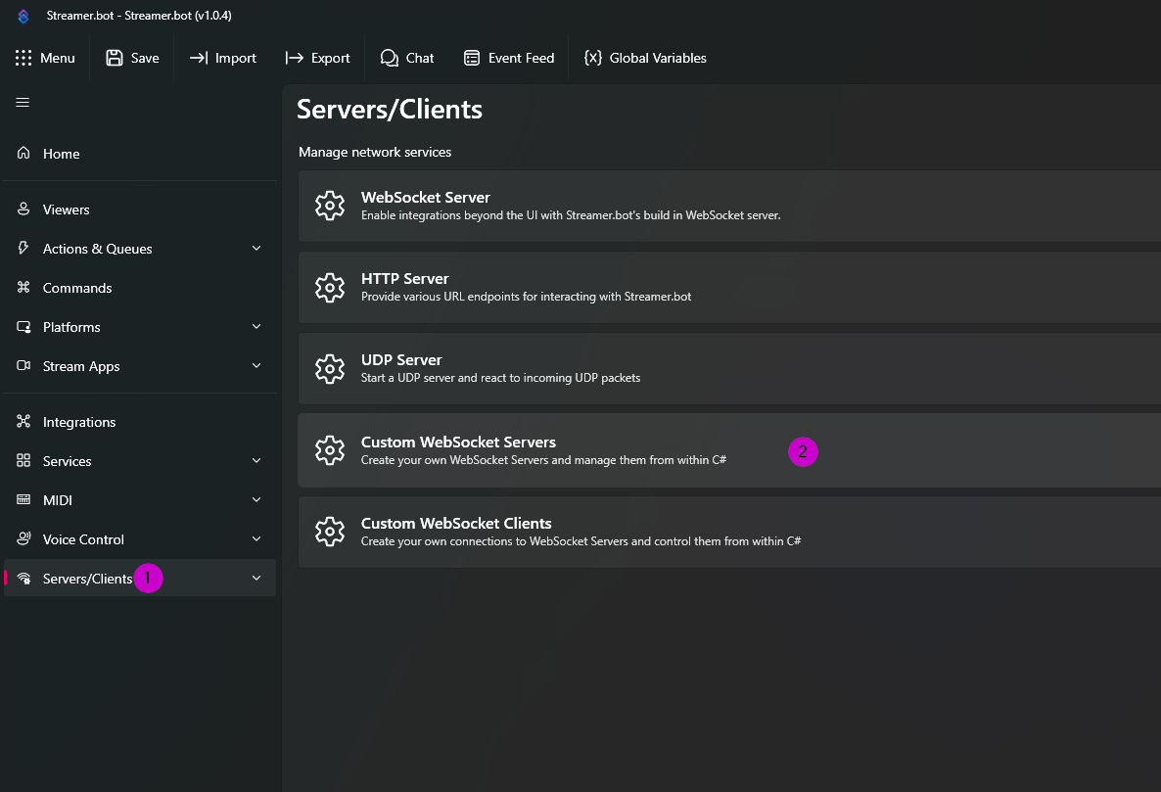The image size is (1161, 792).
Task: Open the Global Variables button
Action: 645,58
